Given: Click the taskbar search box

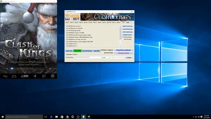Looking at the screenshot, I should tap(24, 117).
